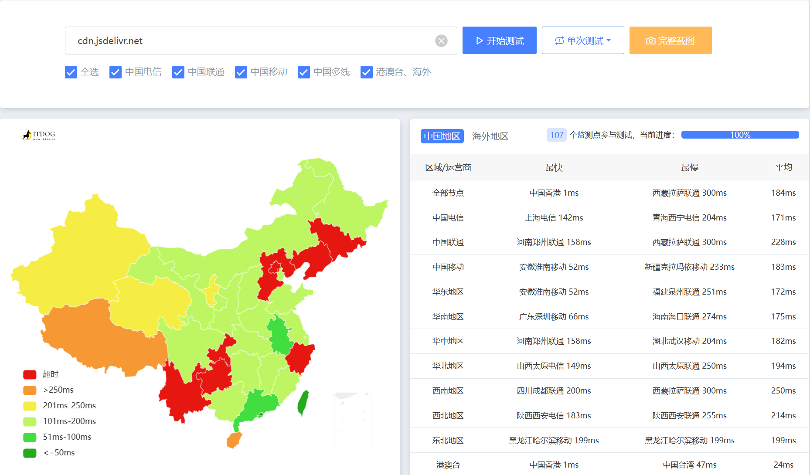
Task: Click the 228ms average for 中国联通
Action: click(783, 242)
